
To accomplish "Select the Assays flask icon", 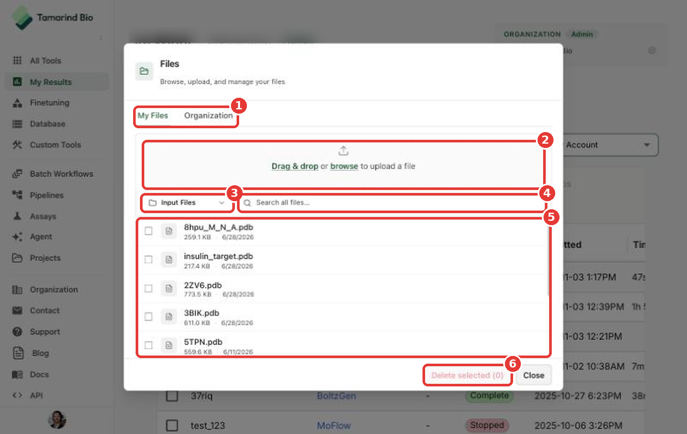I will (x=17, y=216).
